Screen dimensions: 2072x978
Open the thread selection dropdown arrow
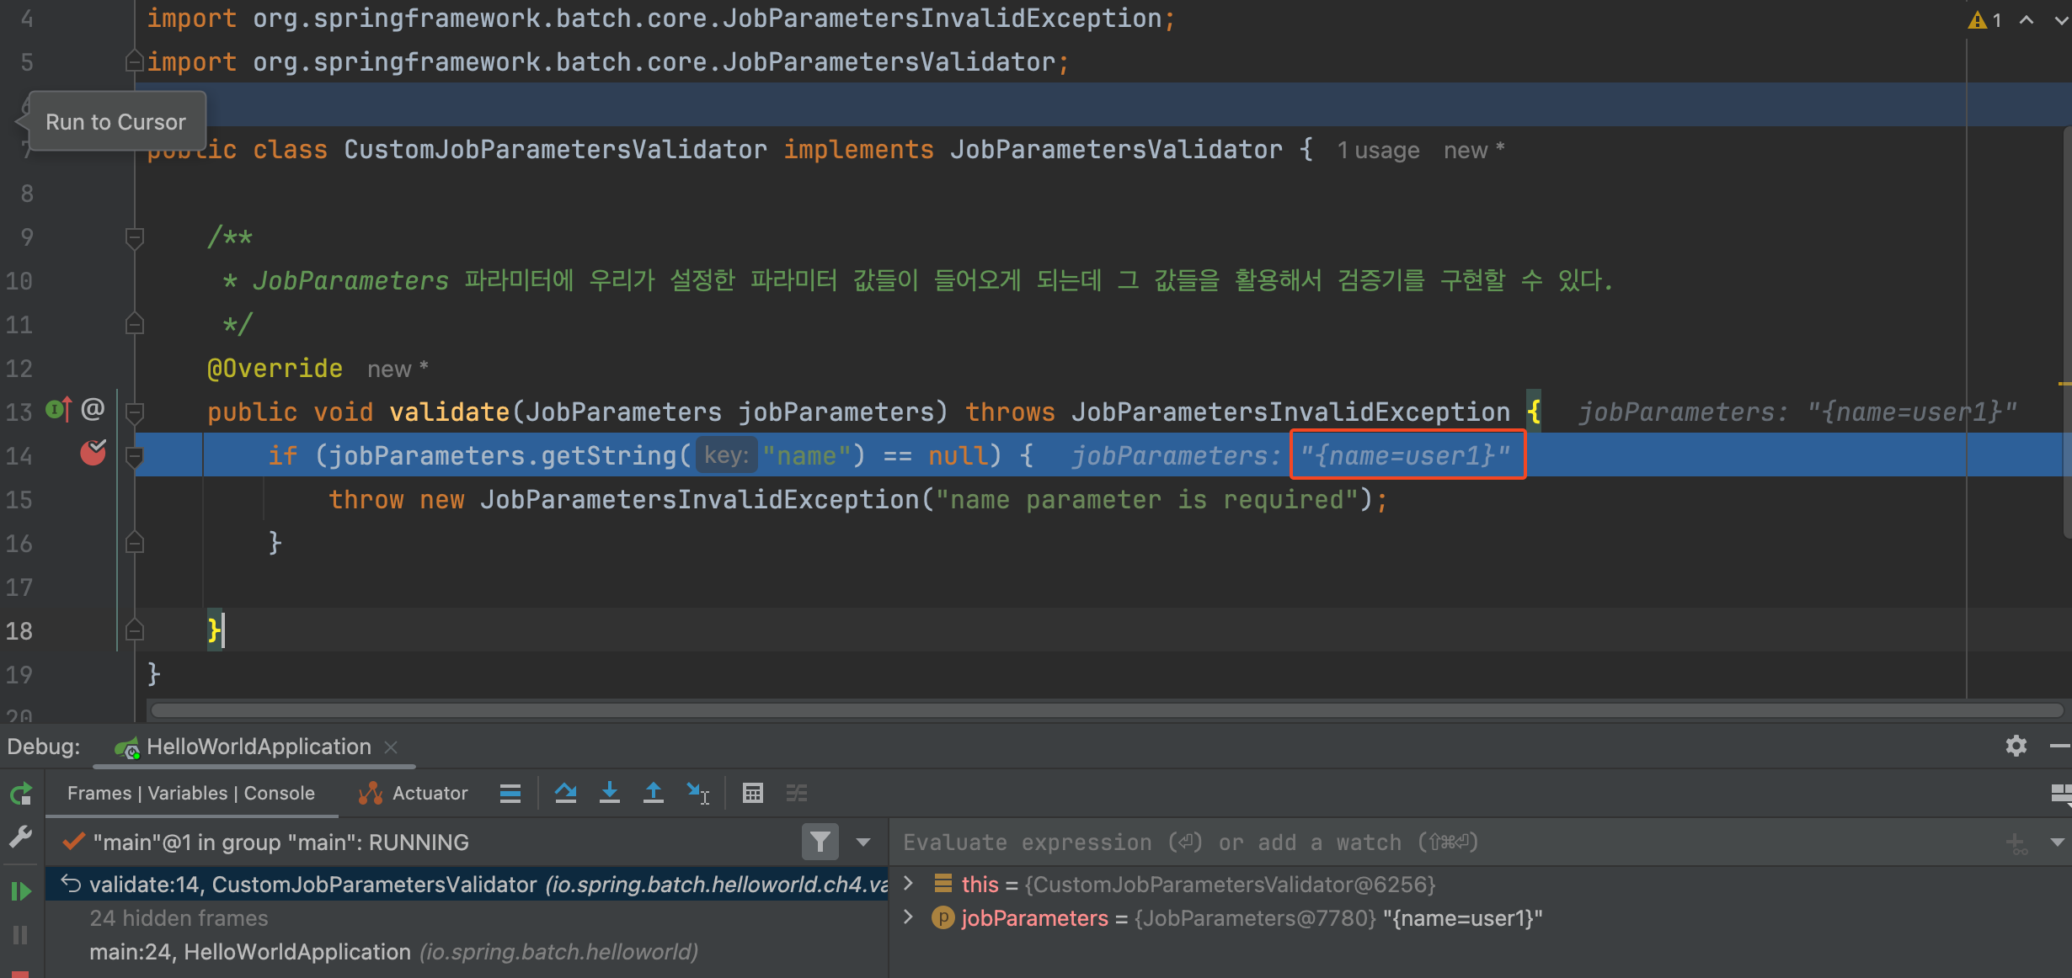(x=863, y=842)
